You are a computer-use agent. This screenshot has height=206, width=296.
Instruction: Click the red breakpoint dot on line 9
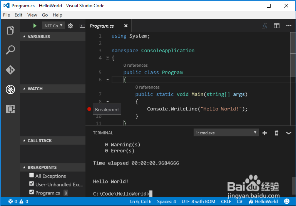click(x=89, y=109)
